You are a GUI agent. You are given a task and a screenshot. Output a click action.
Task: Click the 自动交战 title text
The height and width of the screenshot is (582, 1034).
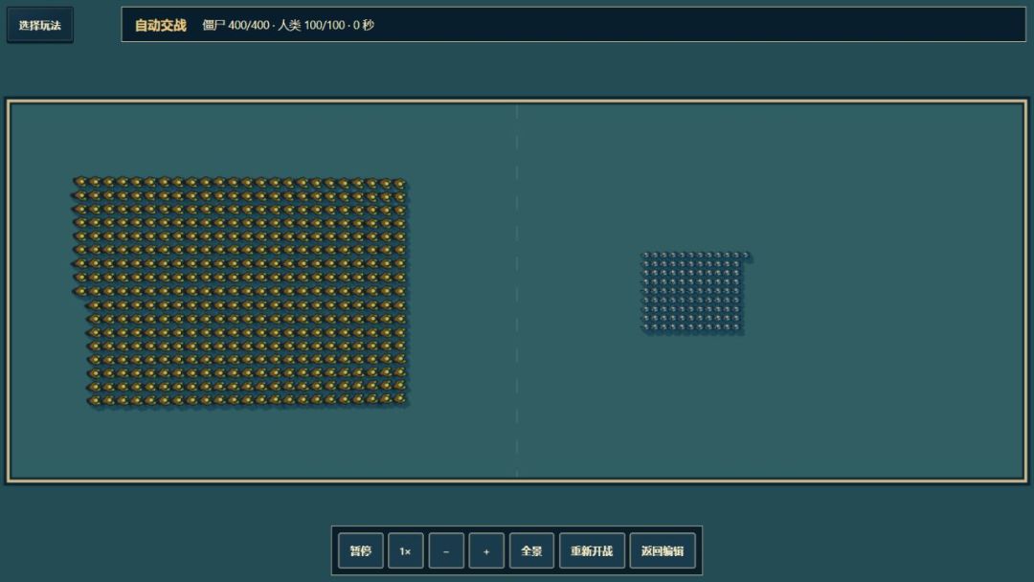160,25
